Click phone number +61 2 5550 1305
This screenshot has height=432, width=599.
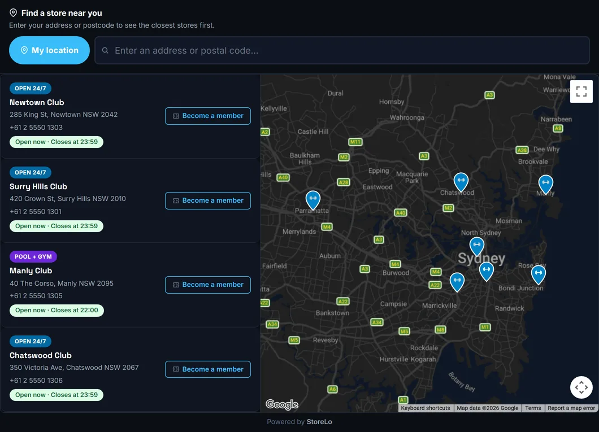[x=36, y=296]
